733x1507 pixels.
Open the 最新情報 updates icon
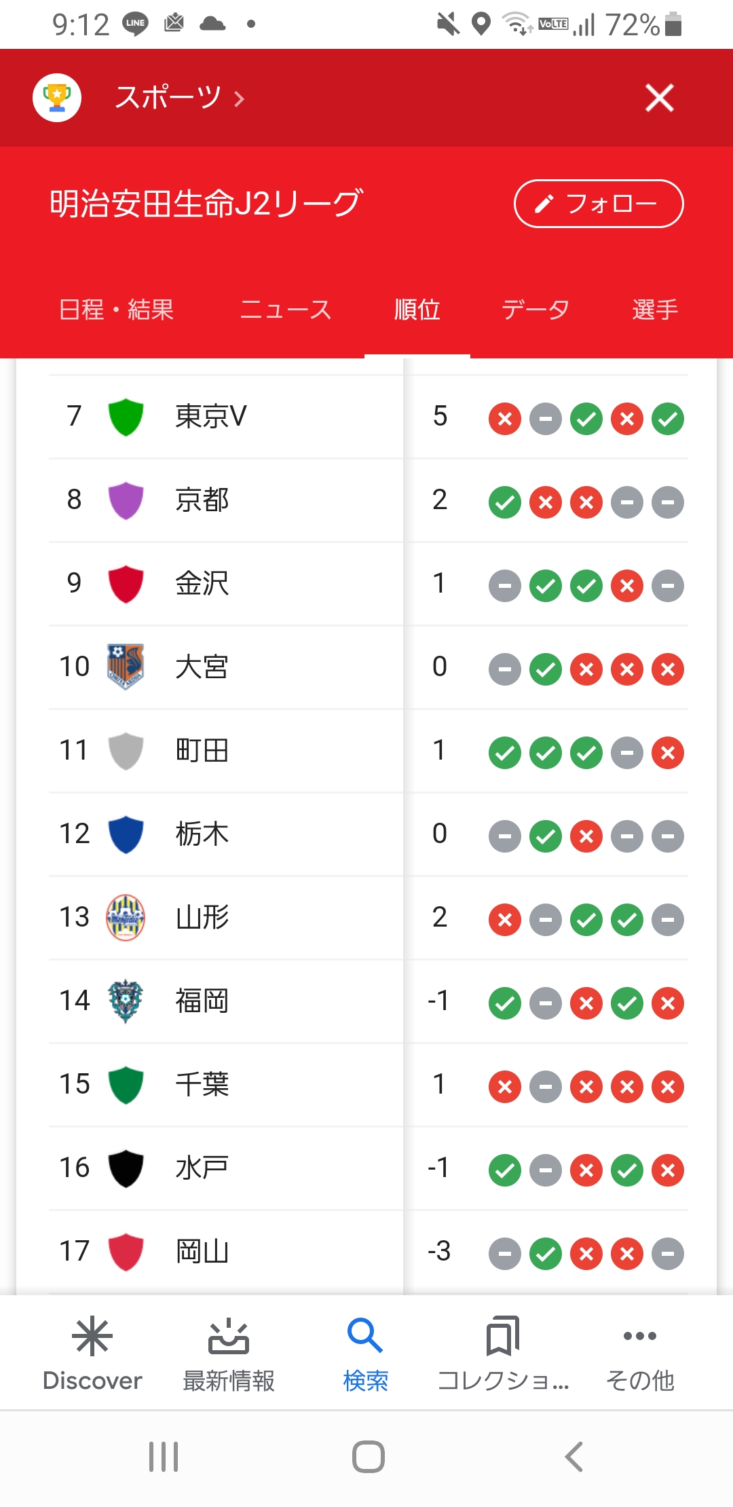(229, 1336)
